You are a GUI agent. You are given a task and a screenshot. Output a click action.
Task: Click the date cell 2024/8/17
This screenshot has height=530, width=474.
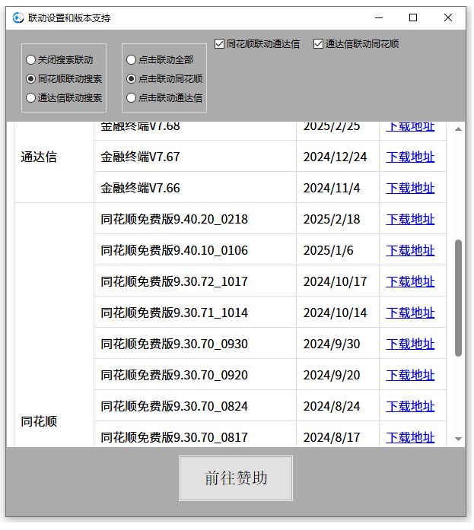point(338,436)
